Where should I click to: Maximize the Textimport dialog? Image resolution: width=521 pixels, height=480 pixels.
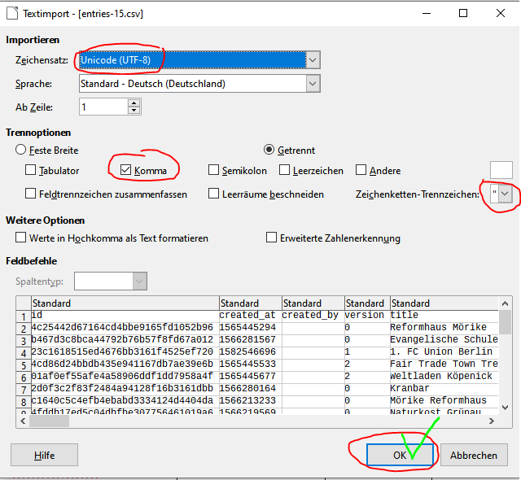[463, 14]
